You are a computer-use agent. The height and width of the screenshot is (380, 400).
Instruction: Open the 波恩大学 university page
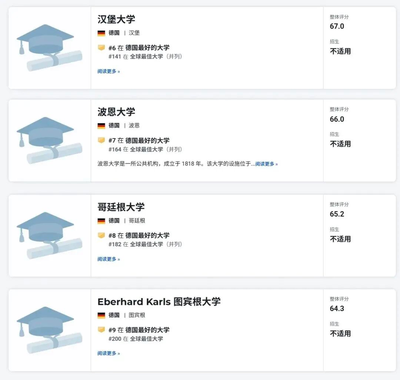(116, 112)
